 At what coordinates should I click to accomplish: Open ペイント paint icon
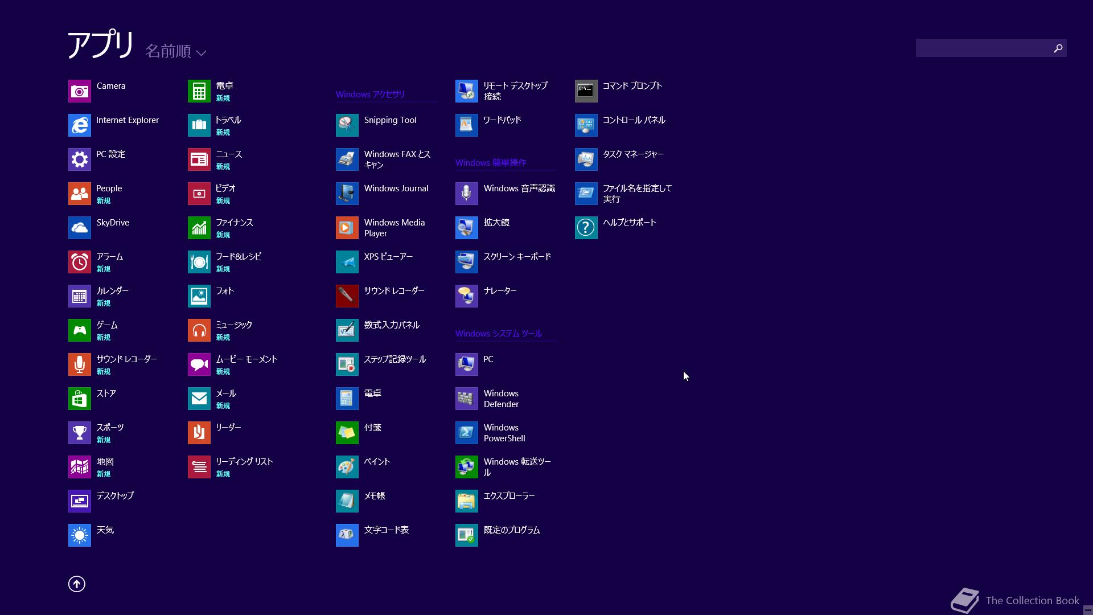[x=347, y=467]
